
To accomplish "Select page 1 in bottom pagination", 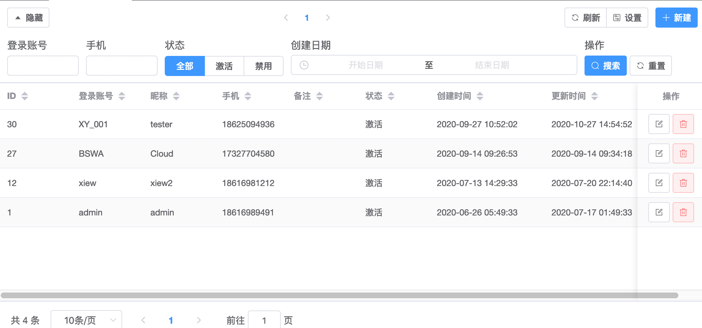I will [x=171, y=320].
